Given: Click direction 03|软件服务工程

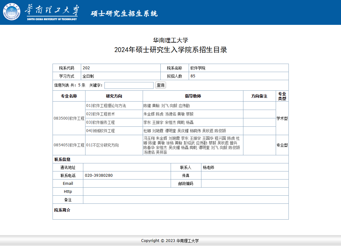Looking at the screenshot, I should (100, 122).
